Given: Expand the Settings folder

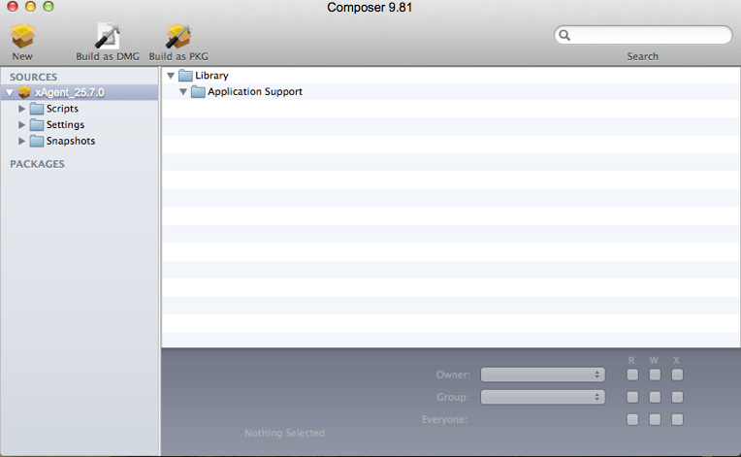Looking at the screenshot, I should [21, 125].
